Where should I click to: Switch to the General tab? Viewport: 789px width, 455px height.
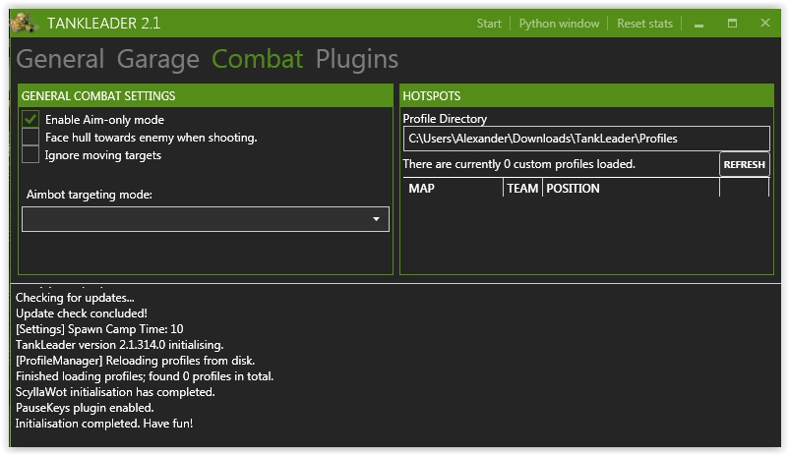(x=60, y=59)
